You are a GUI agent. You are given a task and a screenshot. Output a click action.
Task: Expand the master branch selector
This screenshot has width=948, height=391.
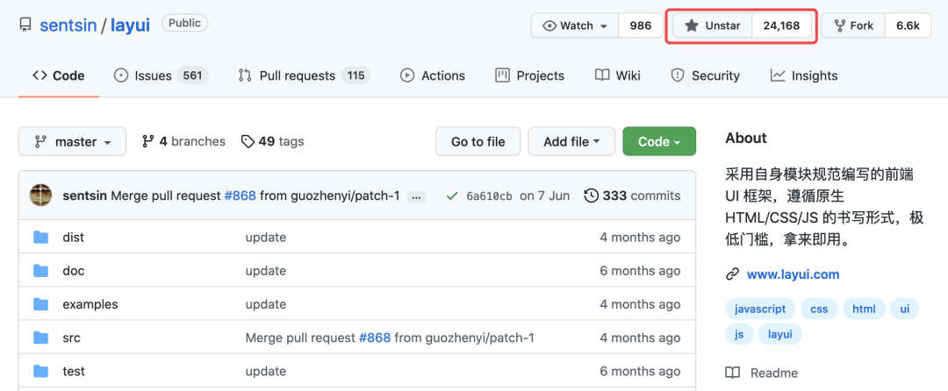[72, 141]
